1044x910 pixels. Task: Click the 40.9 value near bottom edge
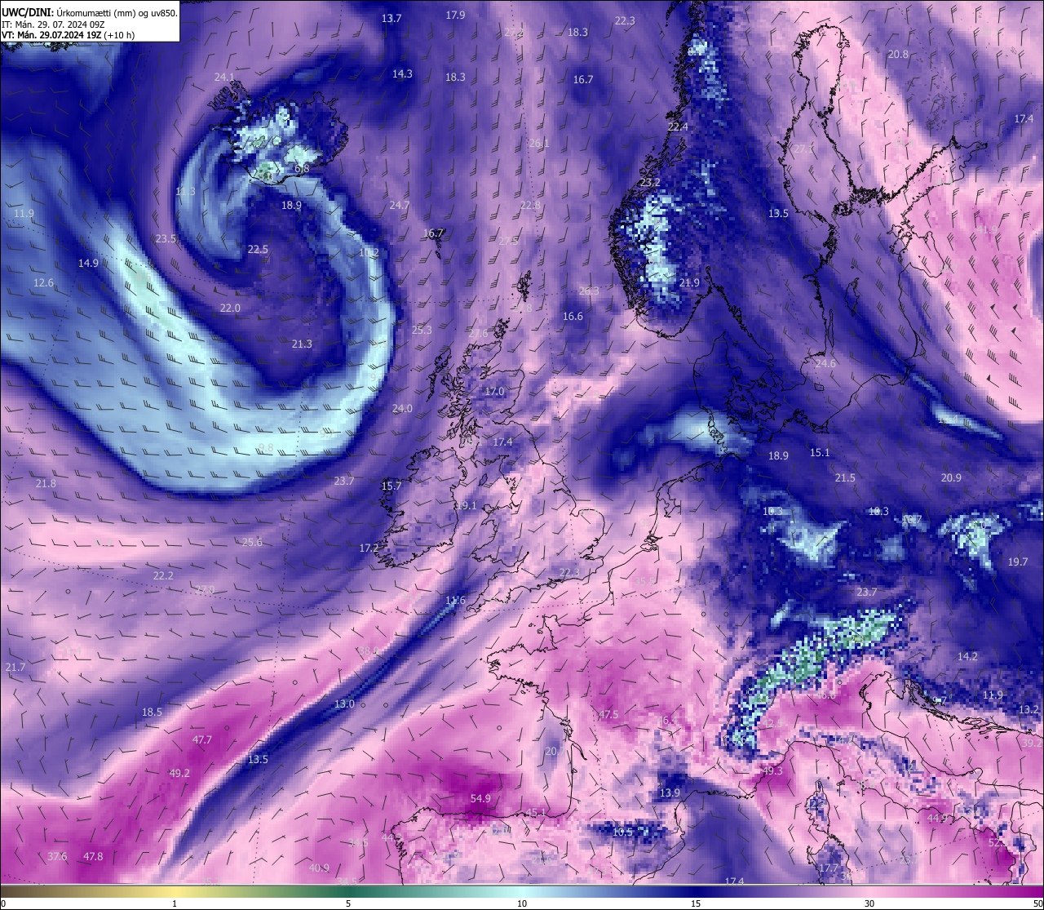click(319, 868)
